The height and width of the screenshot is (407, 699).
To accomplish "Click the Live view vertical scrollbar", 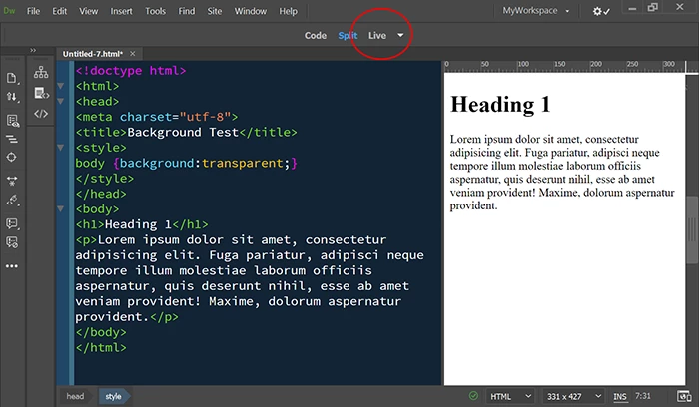I will coord(692,229).
